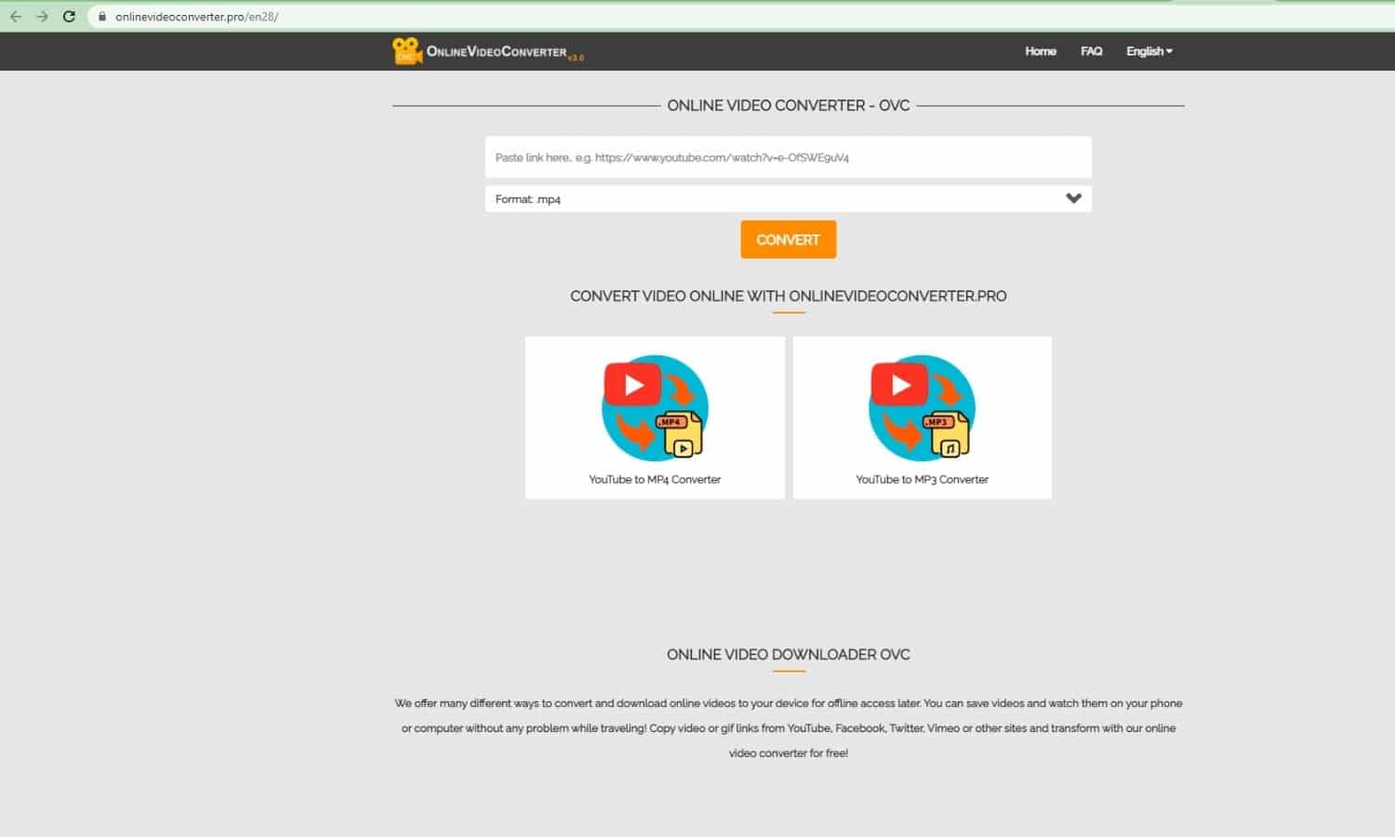Reload the page with the refresh icon
This screenshot has width=1395, height=837.
pyautogui.click(x=69, y=17)
